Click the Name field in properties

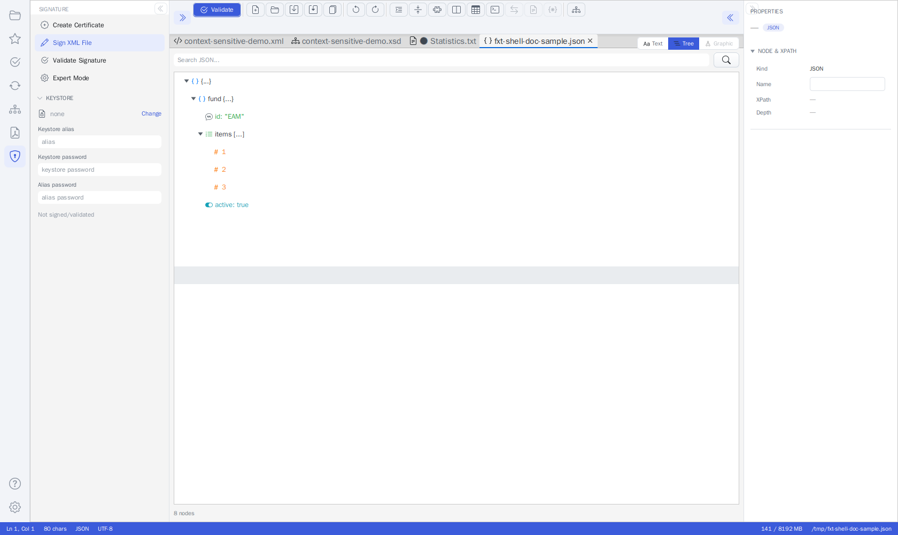847,84
